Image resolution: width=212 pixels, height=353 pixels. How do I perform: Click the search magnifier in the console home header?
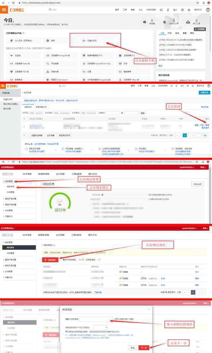point(50,10)
